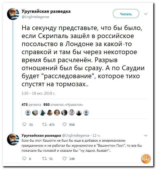
Task: Click reply icon on the follow-up tweet
Action: [x=24, y=158]
